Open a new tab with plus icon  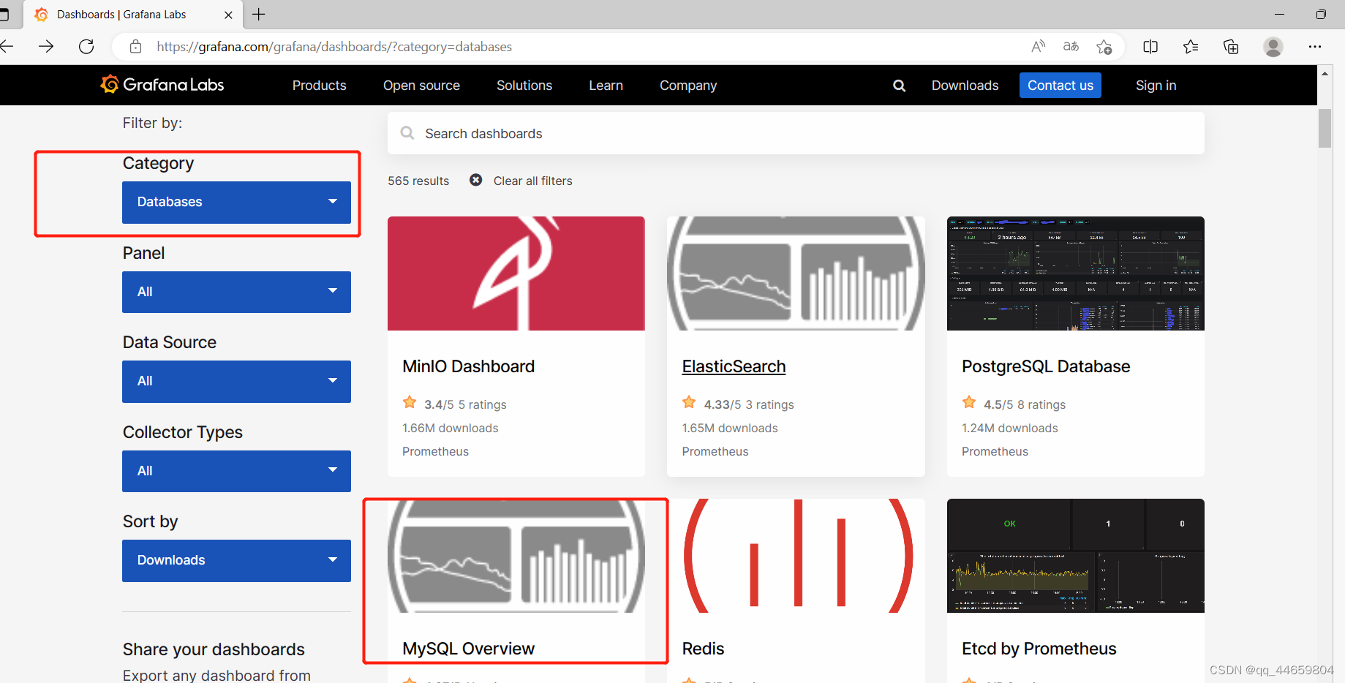click(x=259, y=14)
